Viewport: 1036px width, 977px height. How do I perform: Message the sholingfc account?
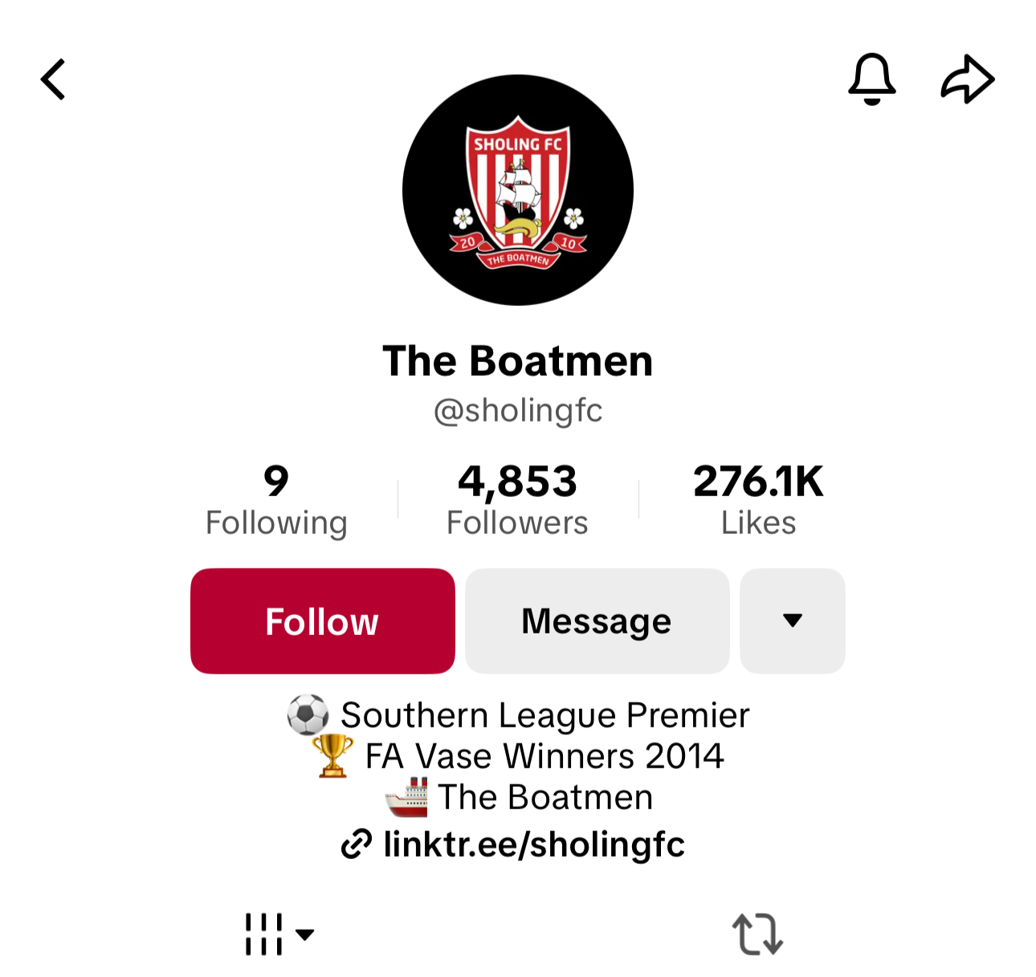pos(597,621)
